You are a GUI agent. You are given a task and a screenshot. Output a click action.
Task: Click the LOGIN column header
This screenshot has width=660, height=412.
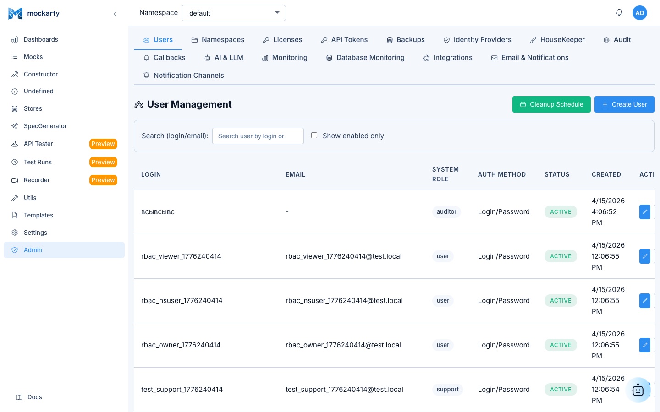(x=151, y=174)
